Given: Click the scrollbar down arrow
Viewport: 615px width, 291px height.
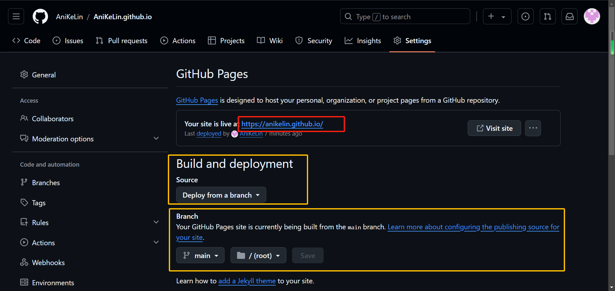Looking at the screenshot, I should [612, 287].
